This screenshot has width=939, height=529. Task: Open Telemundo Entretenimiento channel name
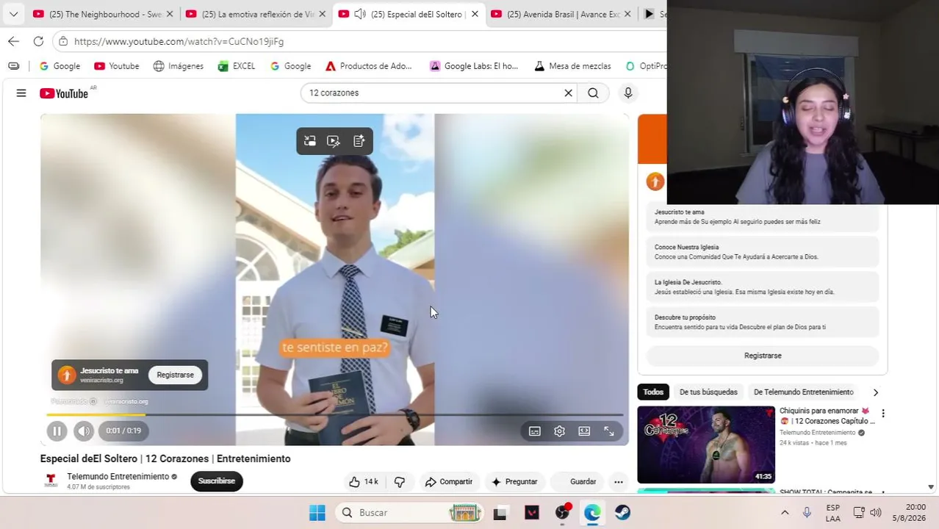[x=118, y=476]
